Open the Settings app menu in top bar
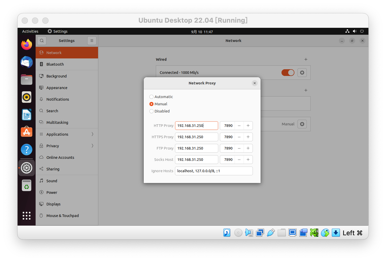The width and height of the screenshot is (386, 261). click(58, 31)
